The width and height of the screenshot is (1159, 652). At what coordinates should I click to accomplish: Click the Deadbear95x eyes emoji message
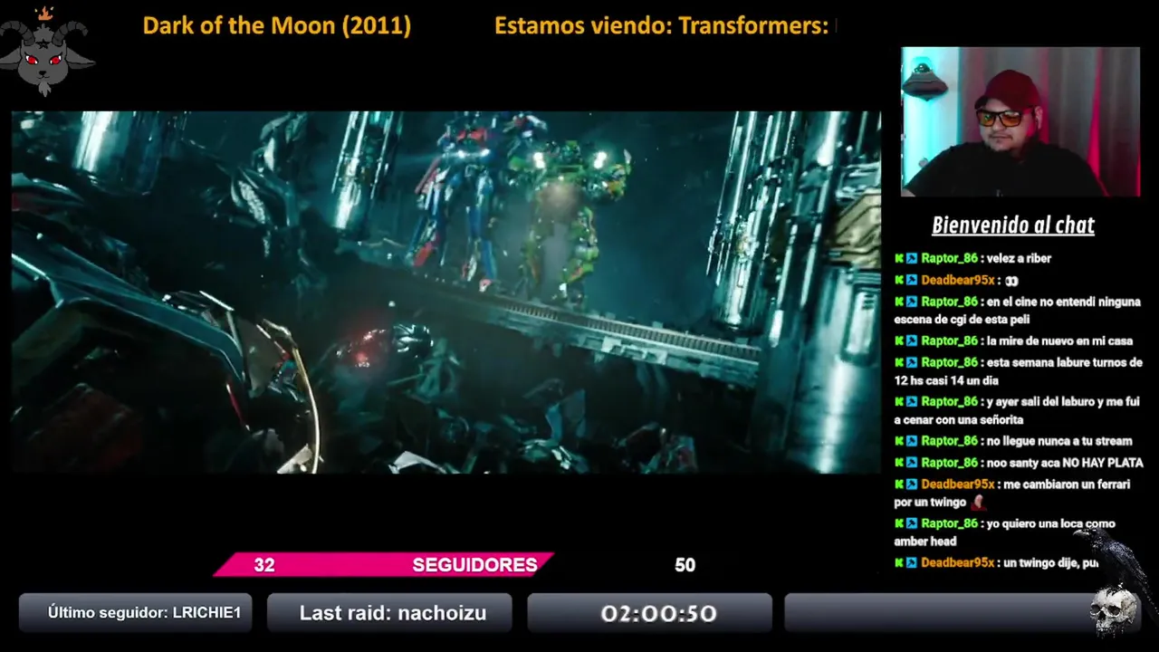pyautogui.click(x=957, y=280)
